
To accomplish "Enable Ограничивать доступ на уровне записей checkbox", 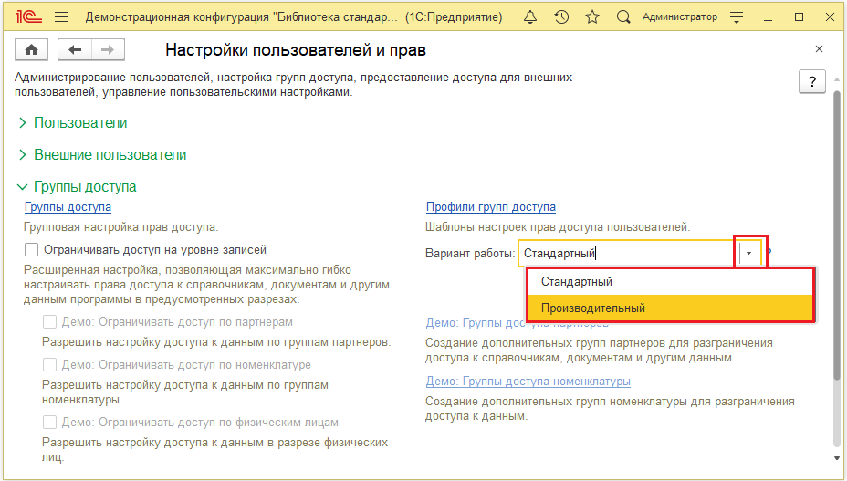I will click(x=32, y=250).
